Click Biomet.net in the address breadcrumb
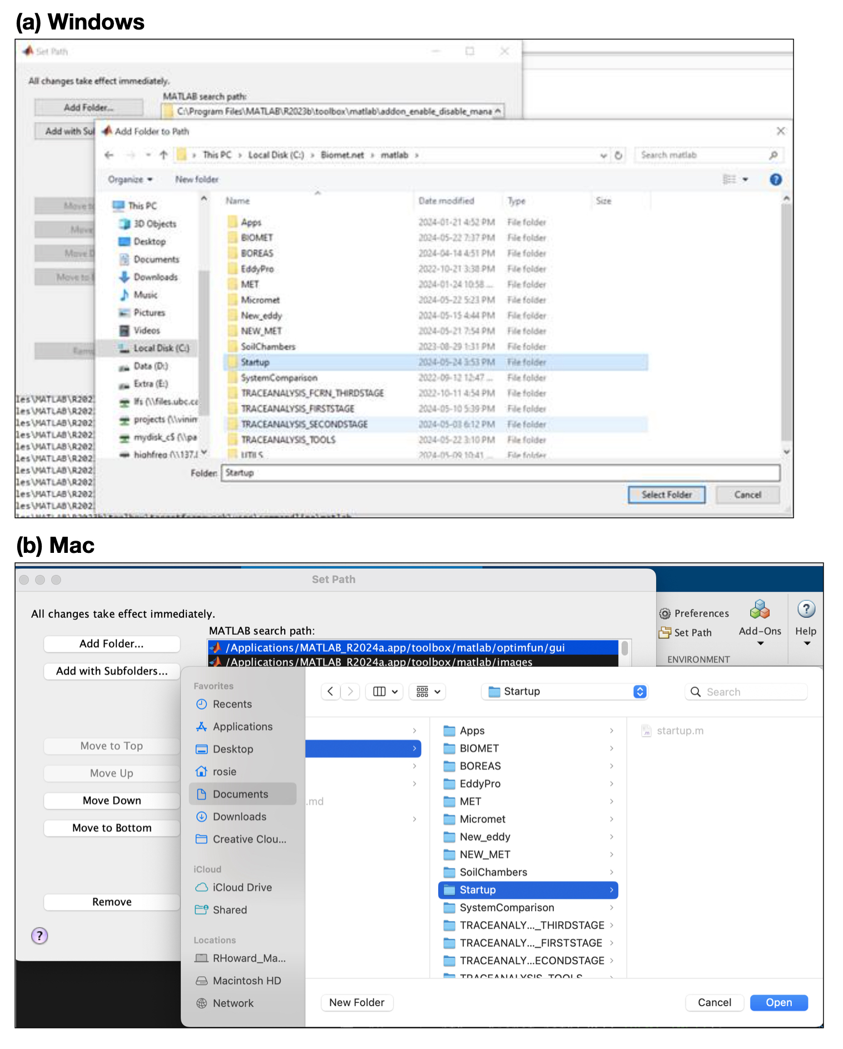The image size is (843, 1049). tap(342, 155)
